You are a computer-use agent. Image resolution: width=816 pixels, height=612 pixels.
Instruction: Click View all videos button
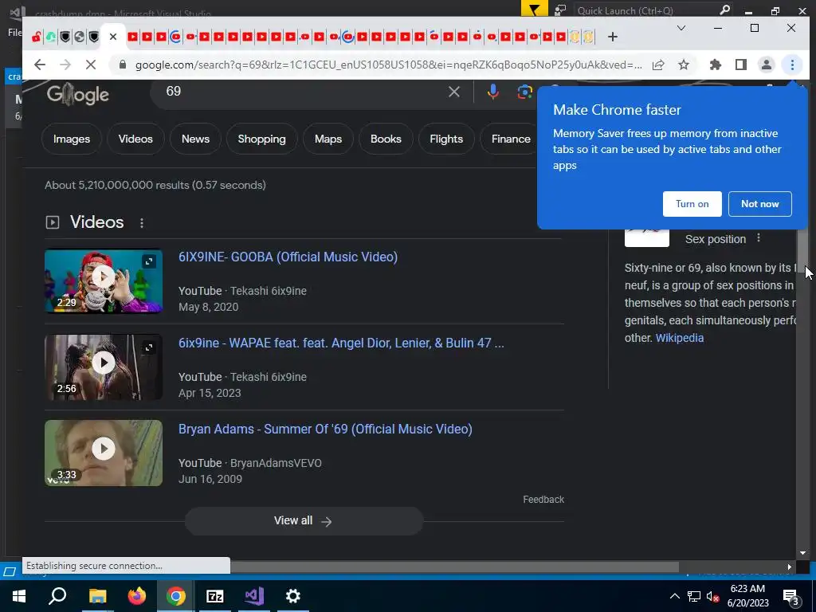click(304, 521)
